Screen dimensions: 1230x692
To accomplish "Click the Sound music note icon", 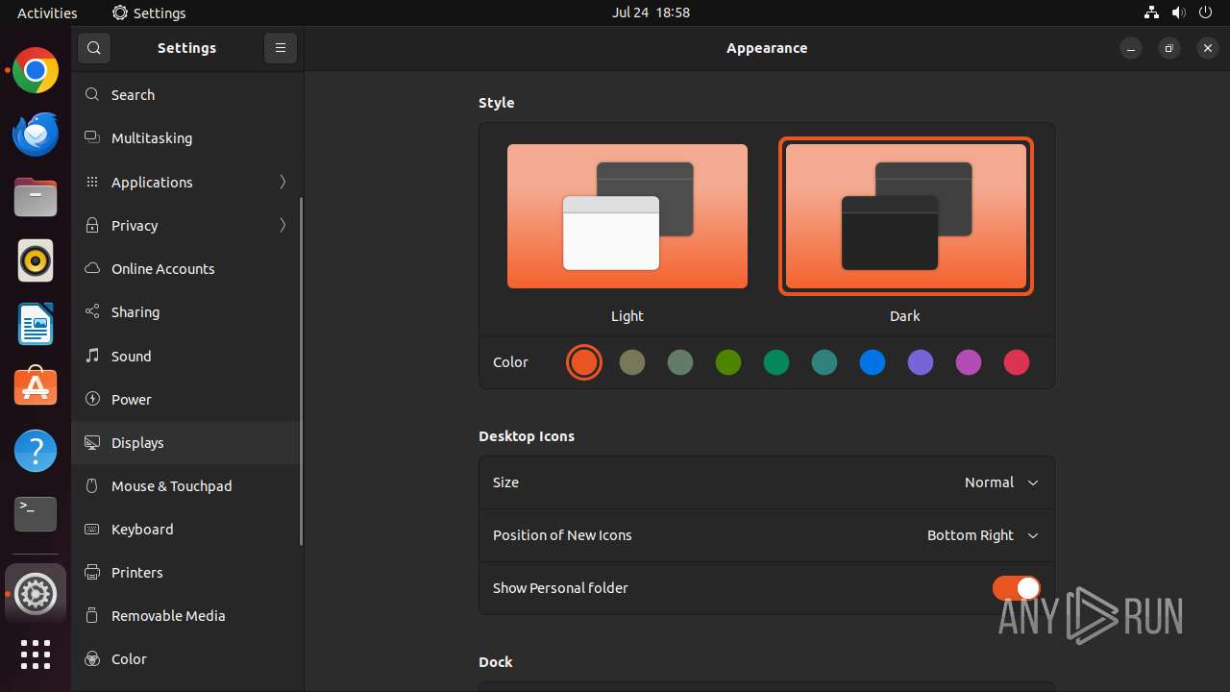I will click(x=92, y=356).
